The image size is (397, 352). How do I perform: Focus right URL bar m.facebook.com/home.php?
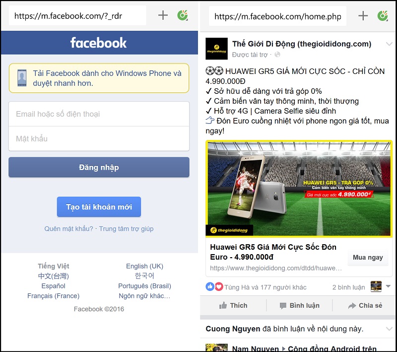click(x=277, y=16)
